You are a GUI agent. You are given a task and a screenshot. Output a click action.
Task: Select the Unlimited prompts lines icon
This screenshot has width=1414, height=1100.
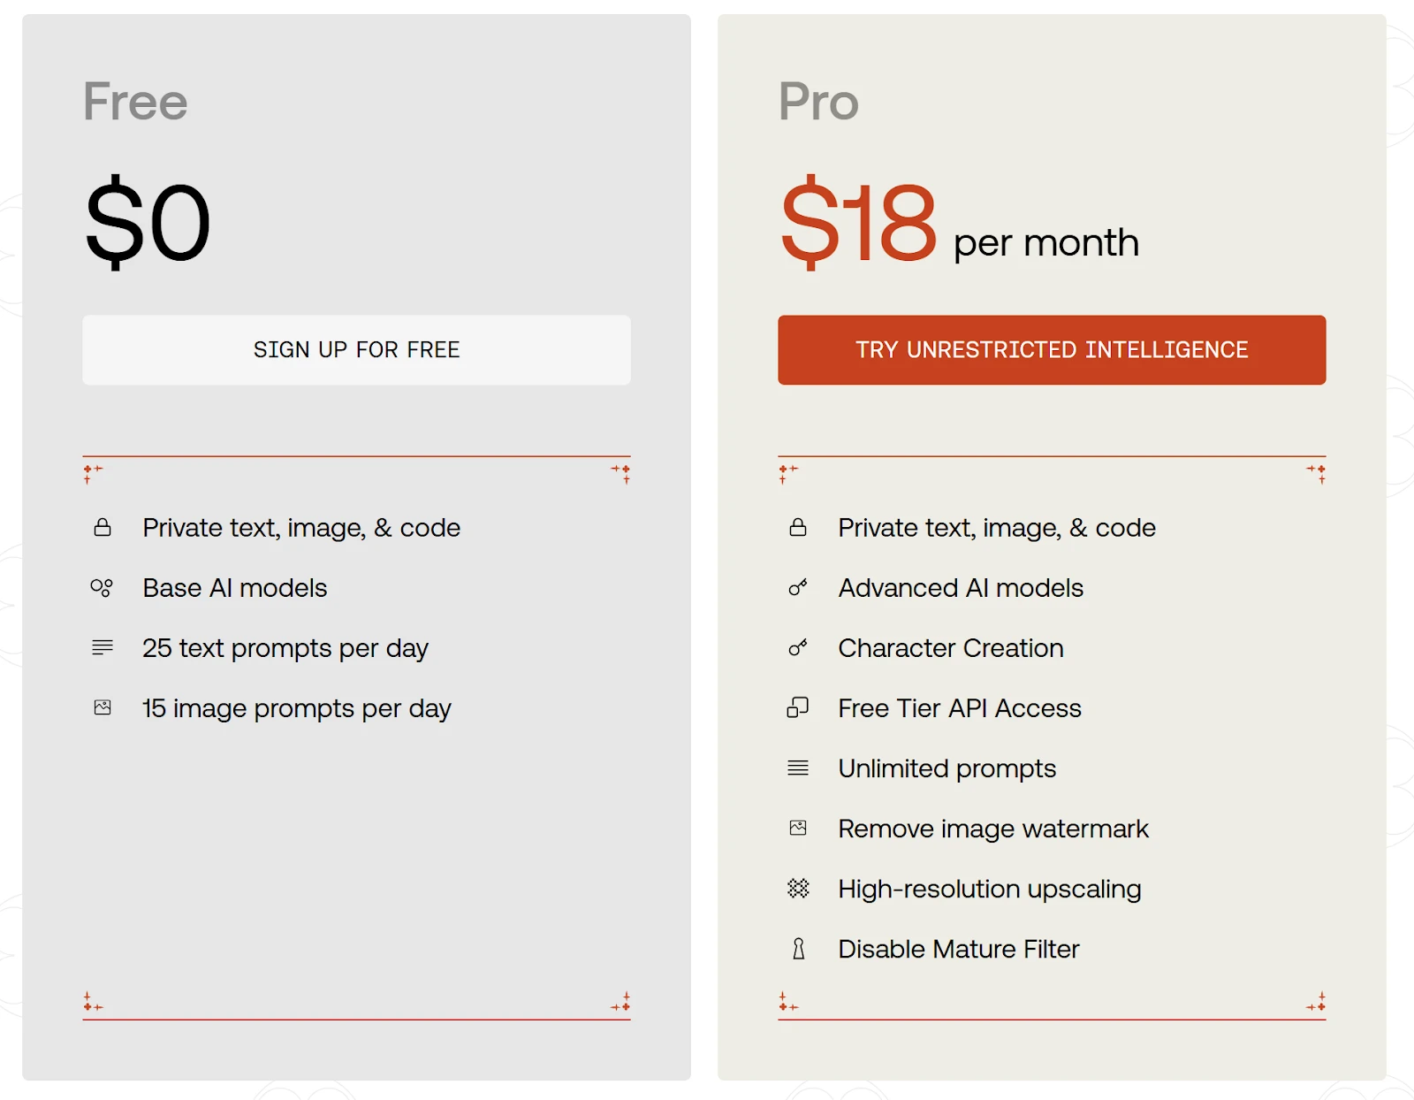798,768
